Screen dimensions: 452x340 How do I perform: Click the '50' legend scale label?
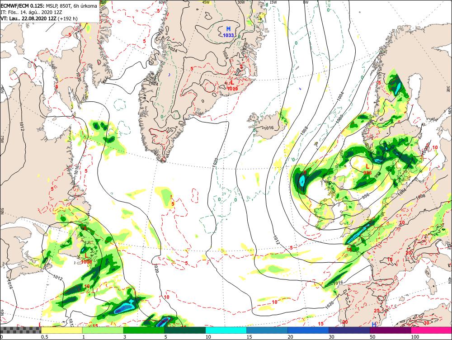(372, 337)
